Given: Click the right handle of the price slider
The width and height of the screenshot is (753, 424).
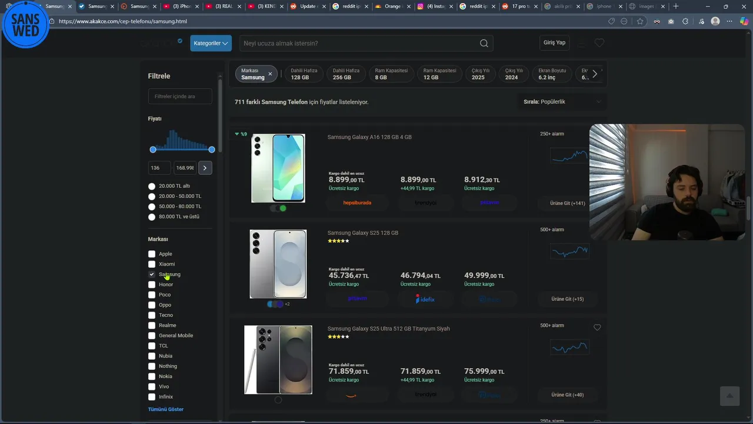Looking at the screenshot, I should tap(212, 150).
